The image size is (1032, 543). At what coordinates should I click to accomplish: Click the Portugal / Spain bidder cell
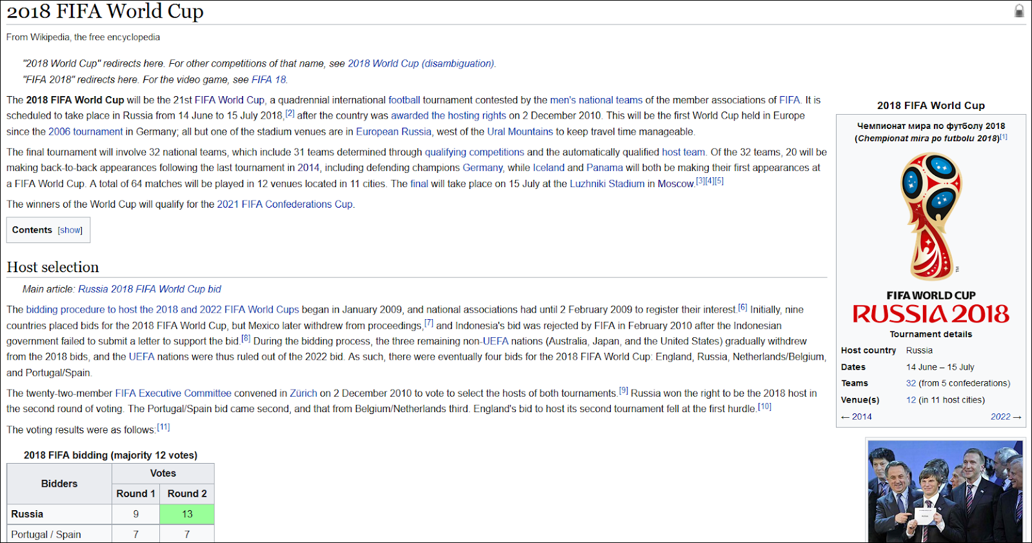point(59,534)
